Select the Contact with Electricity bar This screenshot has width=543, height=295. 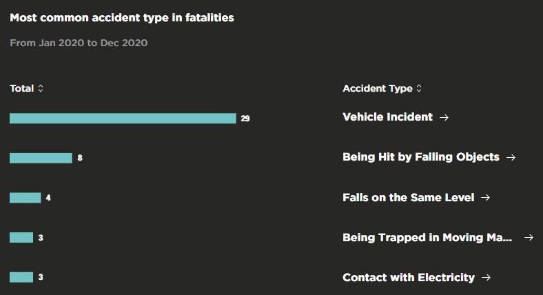[x=21, y=277]
